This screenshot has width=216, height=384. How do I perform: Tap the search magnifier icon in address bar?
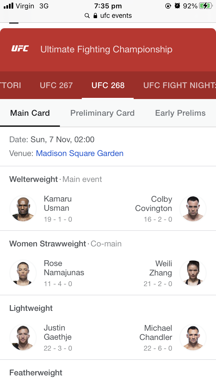click(x=87, y=16)
